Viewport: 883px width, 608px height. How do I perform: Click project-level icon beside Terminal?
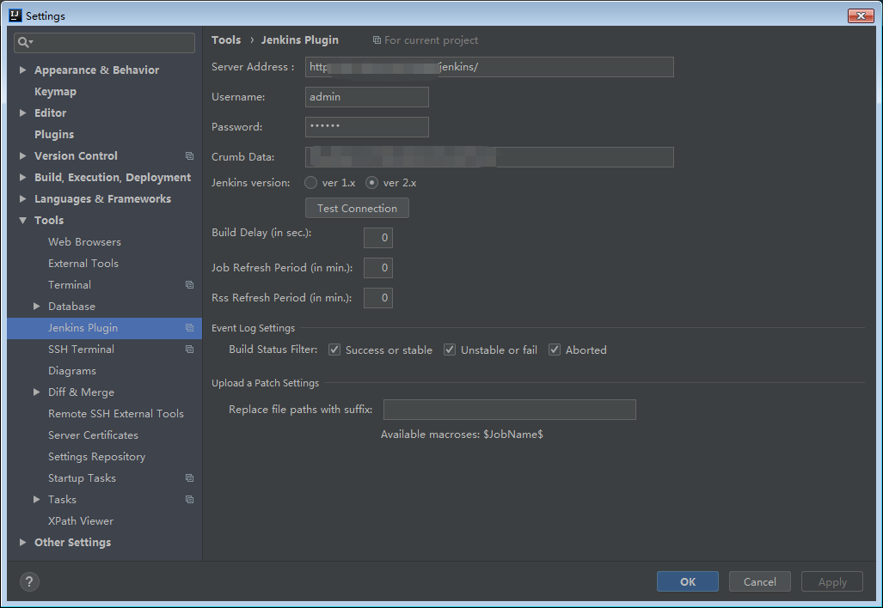[190, 284]
